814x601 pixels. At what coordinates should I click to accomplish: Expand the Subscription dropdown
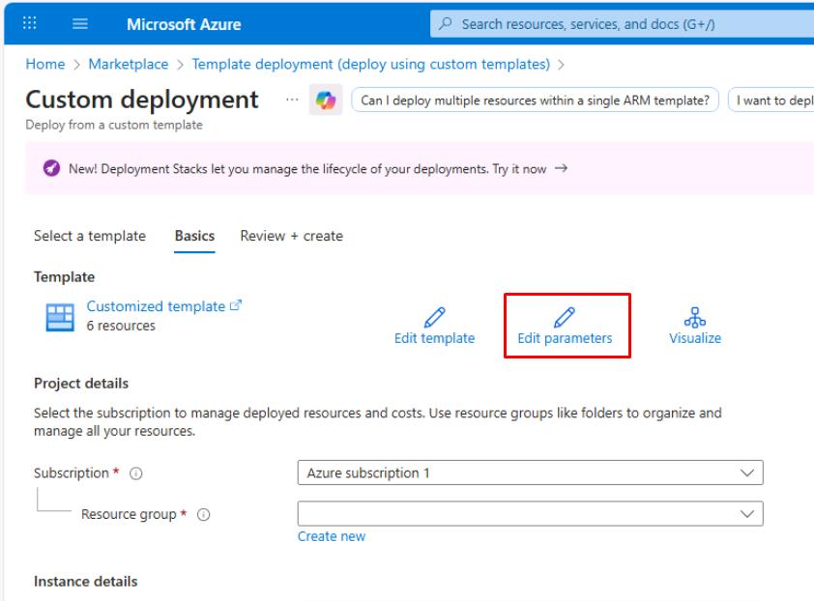tap(530, 473)
